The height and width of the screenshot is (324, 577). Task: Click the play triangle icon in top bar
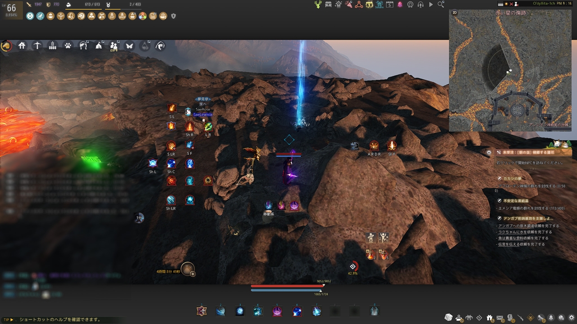coord(431,4)
